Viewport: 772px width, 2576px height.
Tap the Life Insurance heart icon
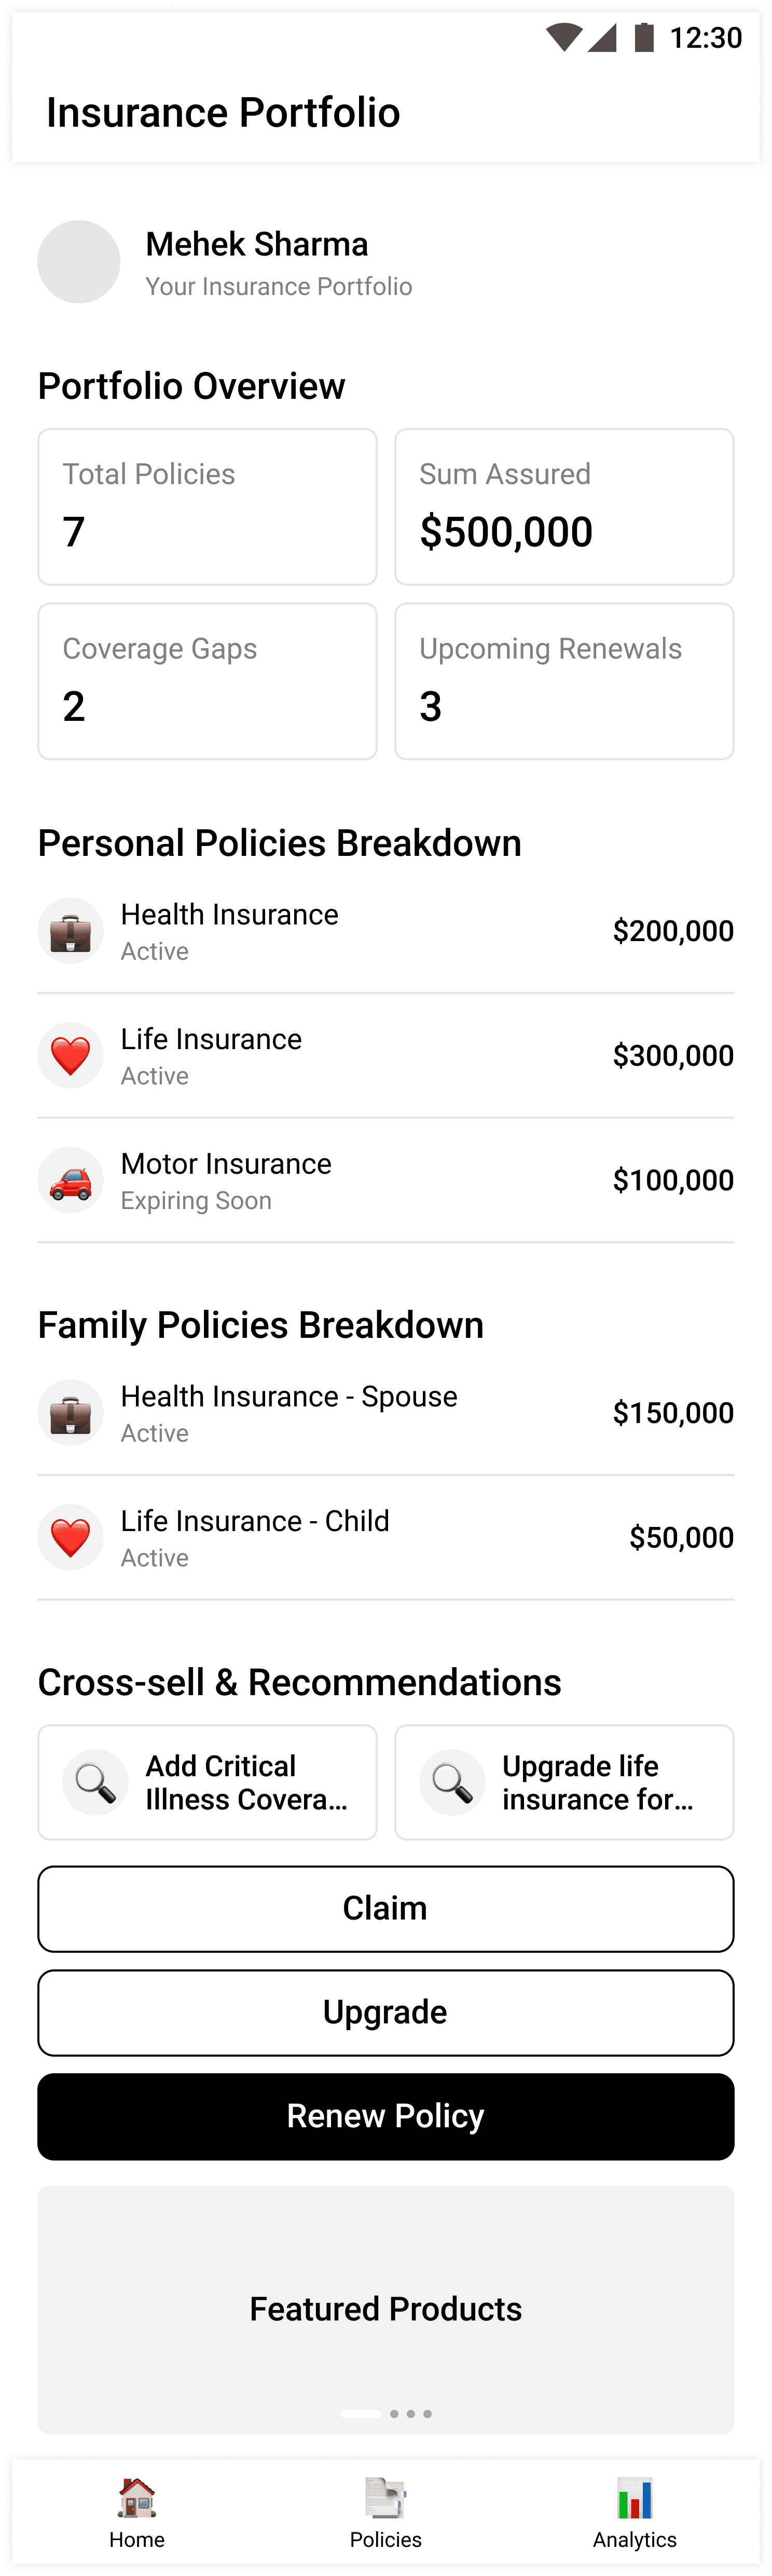coord(71,1056)
